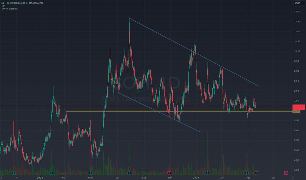This screenshot has width=306, height=180.
Task: Select the orange horizontal support line
Action: (x=179, y=112)
